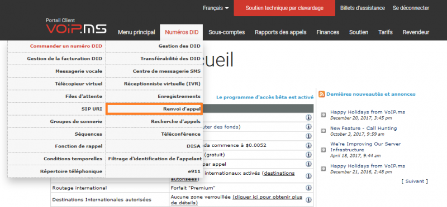The image size is (447, 207).
Task: Click 'Destinations Internationales autorisées' cell
Action: pos(110,200)
